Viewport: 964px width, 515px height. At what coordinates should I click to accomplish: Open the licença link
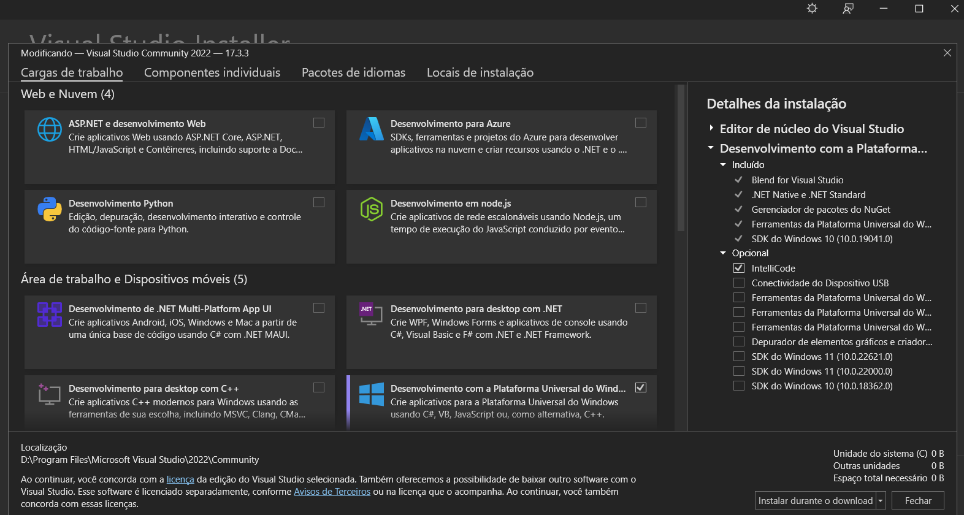[180, 479]
